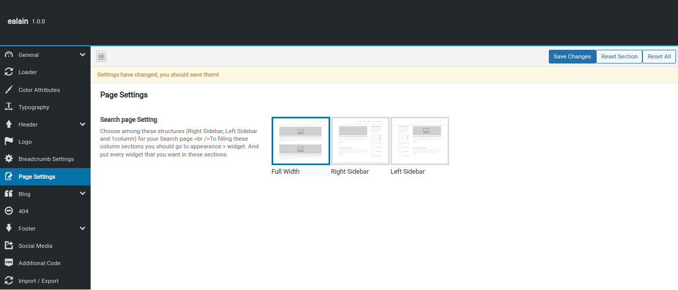This screenshot has width=678, height=290.
Task: Select the Full Width layout thumbnail
Action: [x=301, y=141]
